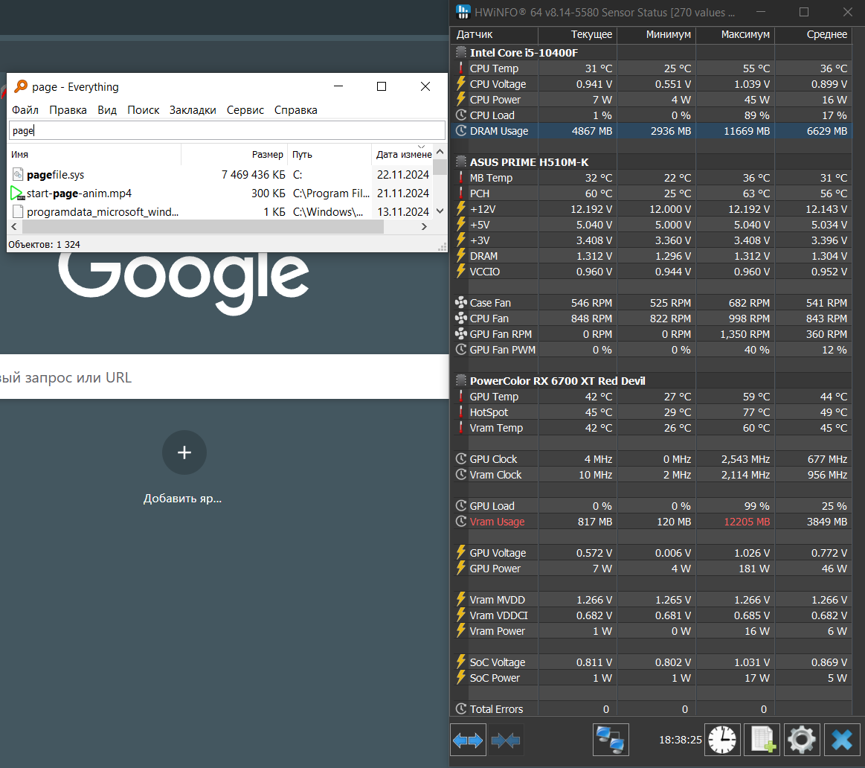The image size is (865, 768).
Task: Click the Датчик column header in HWiNFO
Action: tap(494, 34)
